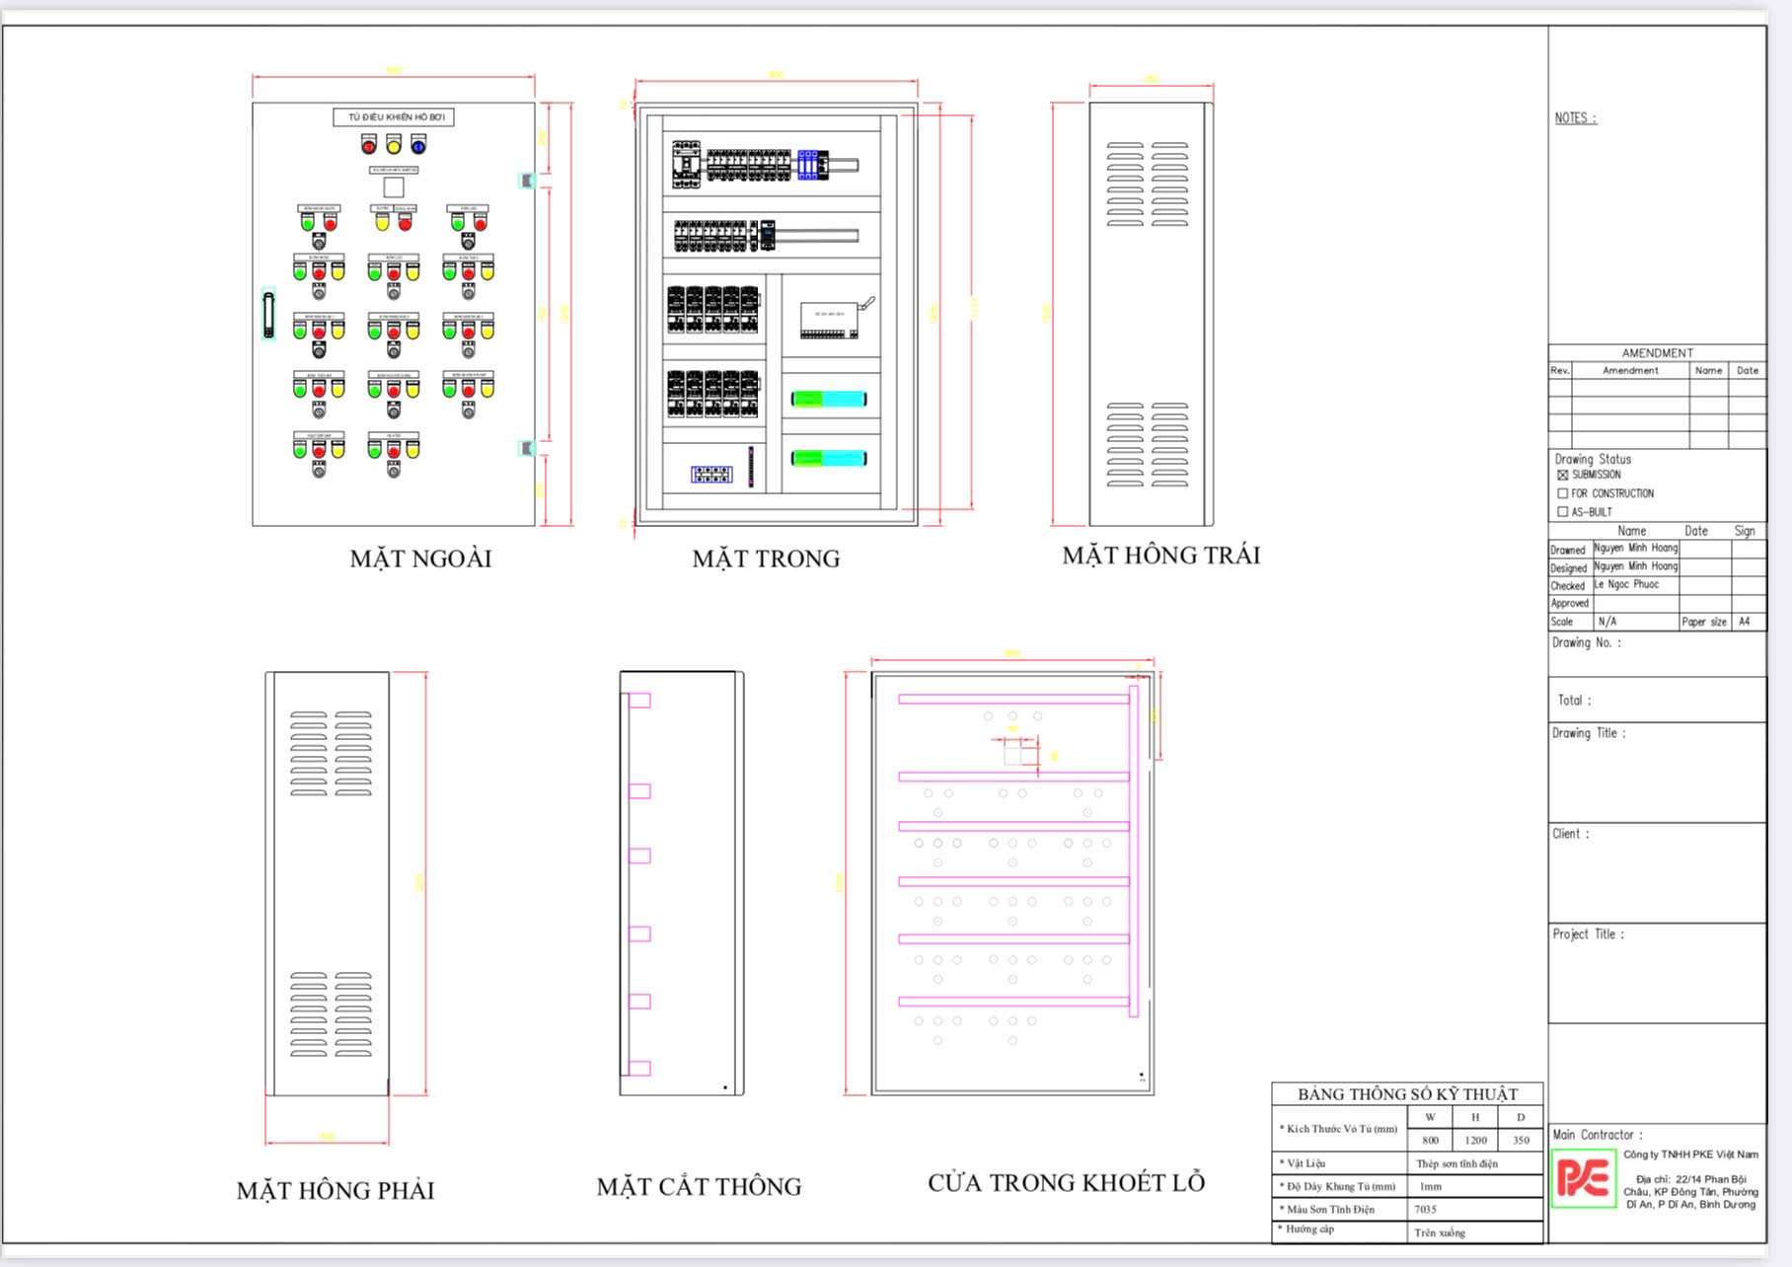Click the blue terminal block at panel bottom
Image resolution: width=1792 pixels, height=1267 pixels.
point(711,475)
